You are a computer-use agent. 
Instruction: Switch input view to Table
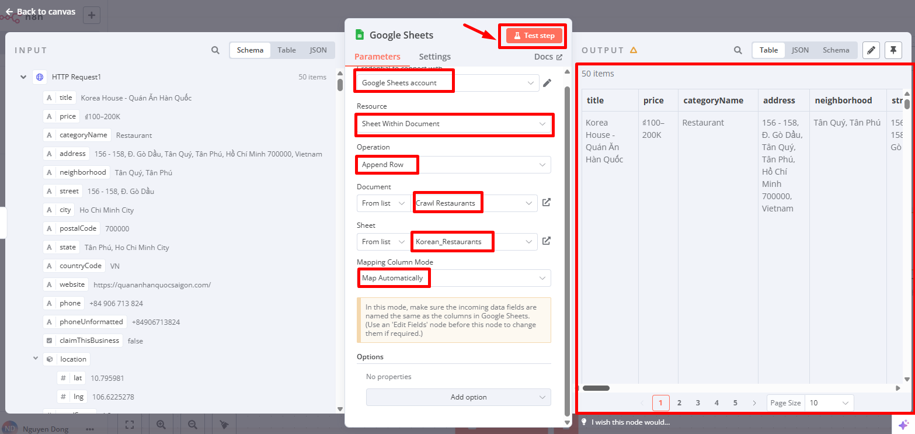coord(286,50)
